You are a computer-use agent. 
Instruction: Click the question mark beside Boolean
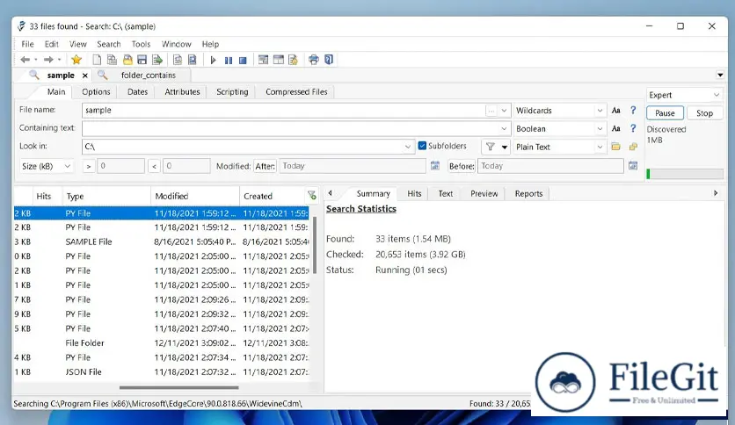pos(633,128)
